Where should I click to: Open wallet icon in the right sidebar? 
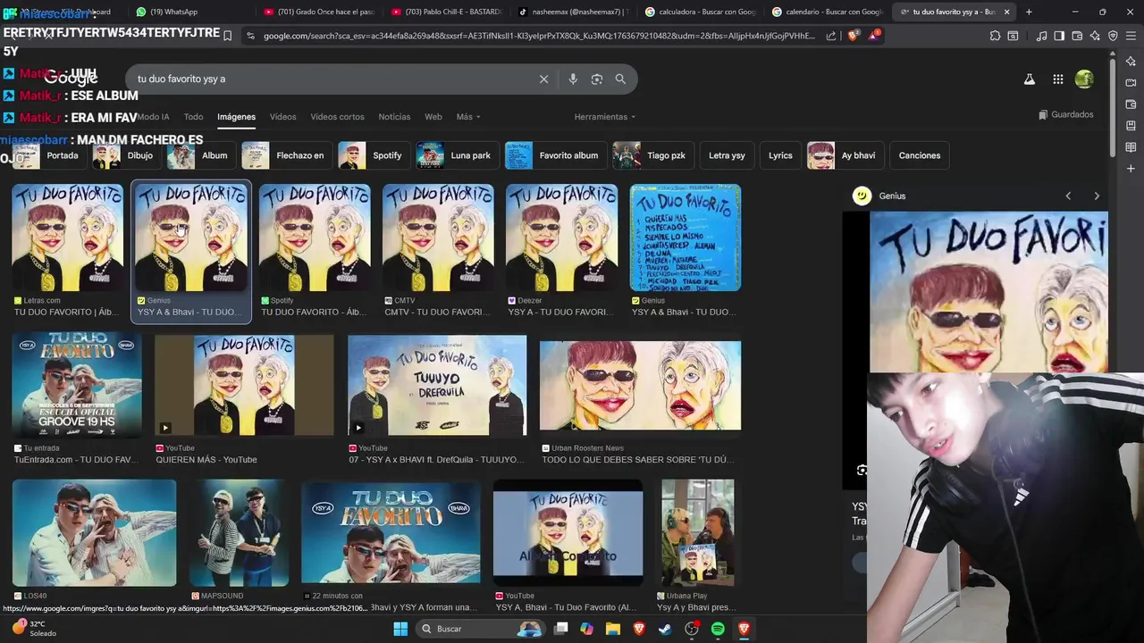(1131, 104)
